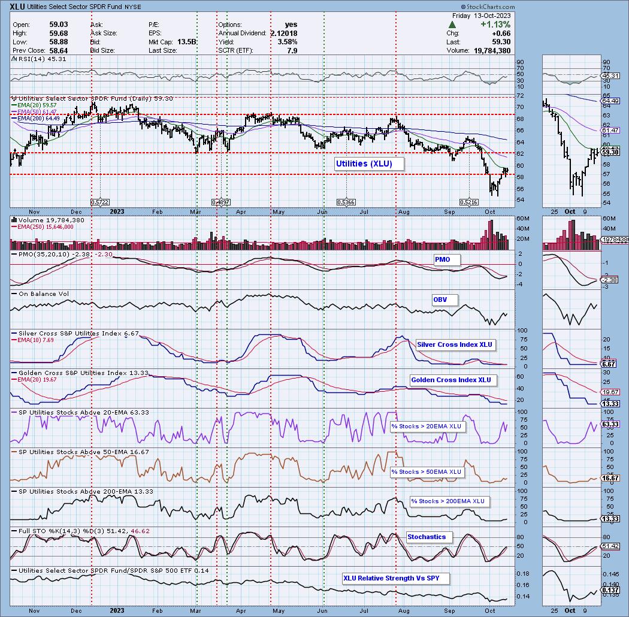Click the 19.67 Golden Cross EMA tag
This screenshot has height=617, width=629.
point(610,392)
